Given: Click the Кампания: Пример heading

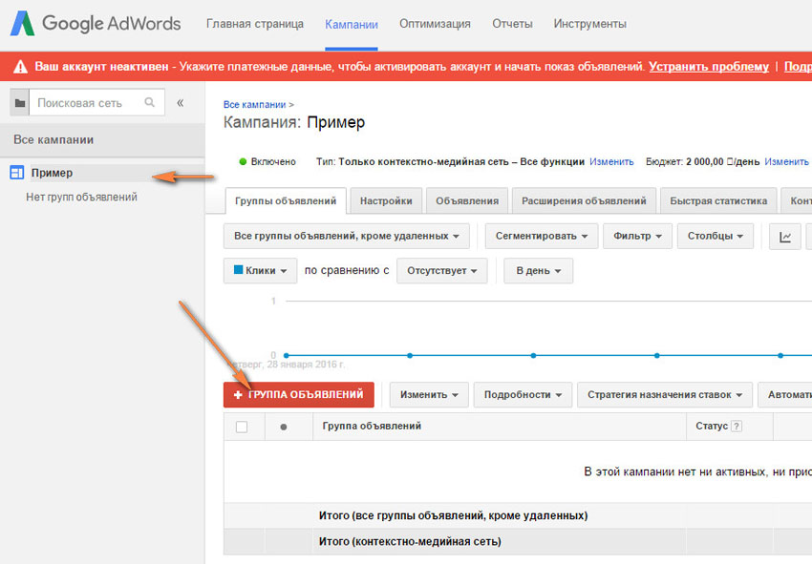Looking at the screenshot, I should click(x=294, y=123).
